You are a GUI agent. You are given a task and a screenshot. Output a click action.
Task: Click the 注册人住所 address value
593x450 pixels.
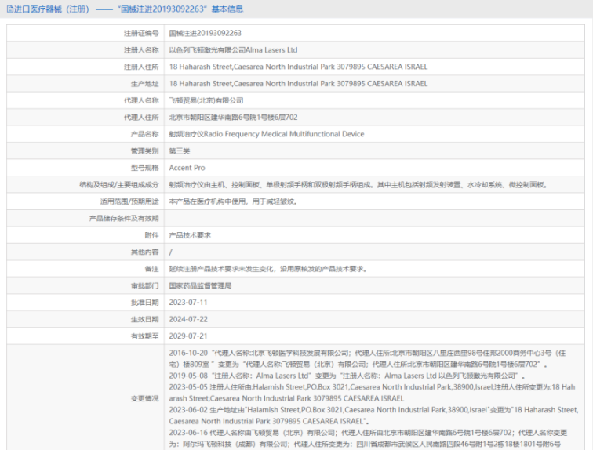[x=298, y=67]
